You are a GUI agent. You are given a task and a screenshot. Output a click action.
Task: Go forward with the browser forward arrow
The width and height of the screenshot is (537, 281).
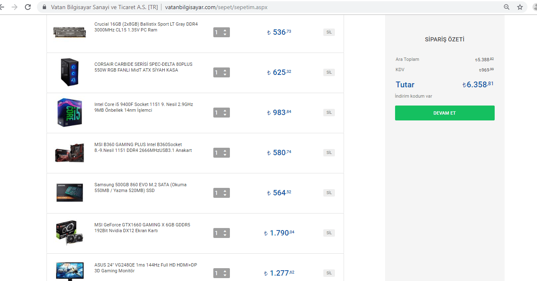[15, 7]
